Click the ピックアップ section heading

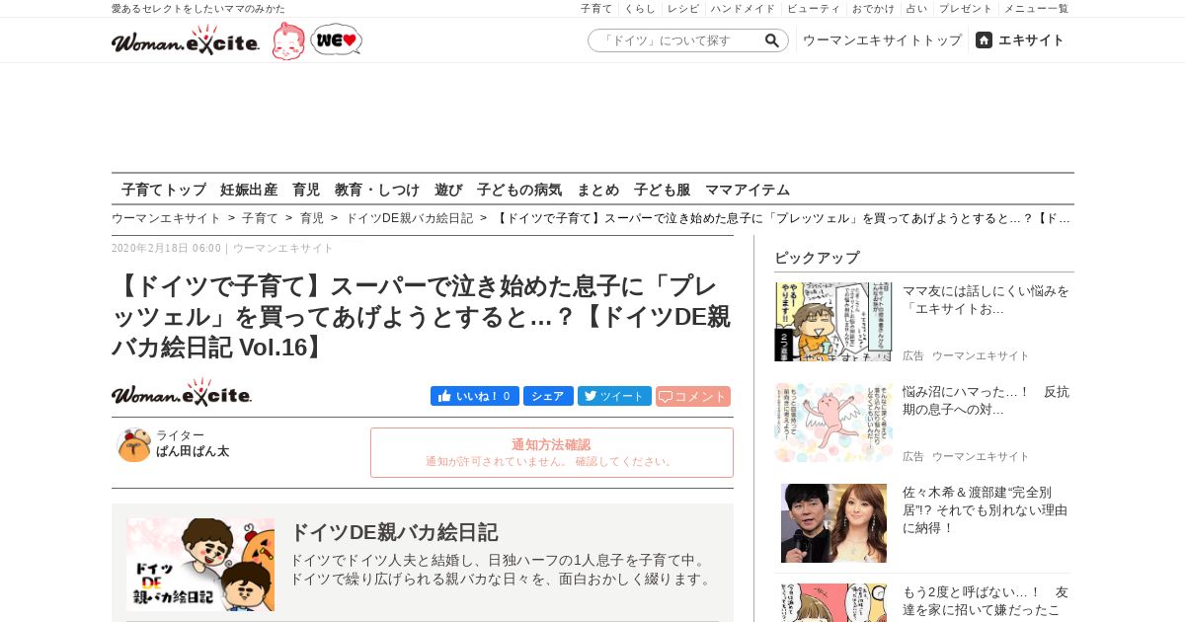click(817, 258)
